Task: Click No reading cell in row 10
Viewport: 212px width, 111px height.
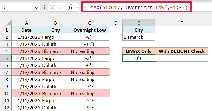Action: click(90, 93)
